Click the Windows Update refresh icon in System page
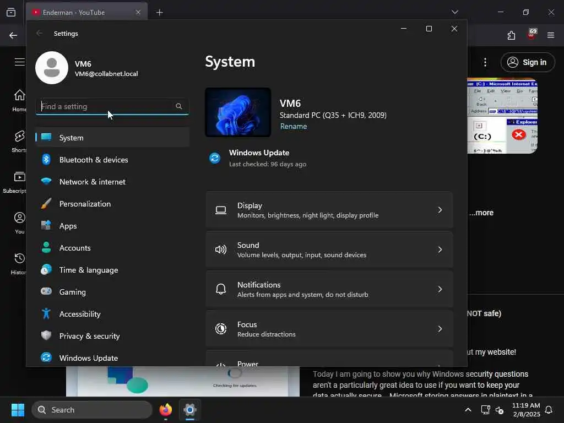The width and height of the screenshot is (564, 423). [x=215, y=158]
